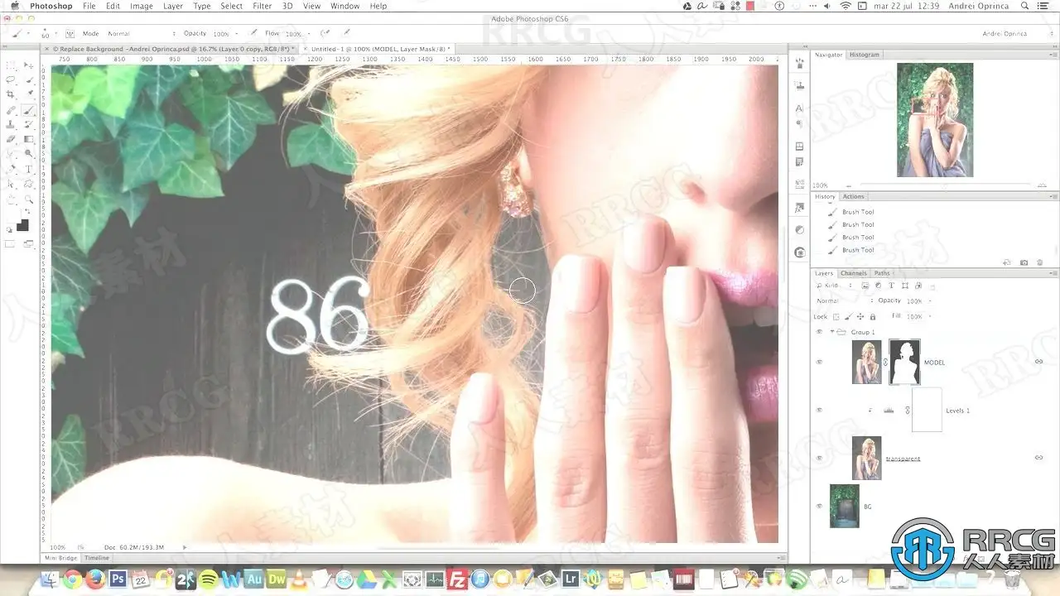Open Lightroom from the Dock

pos(572,579)
